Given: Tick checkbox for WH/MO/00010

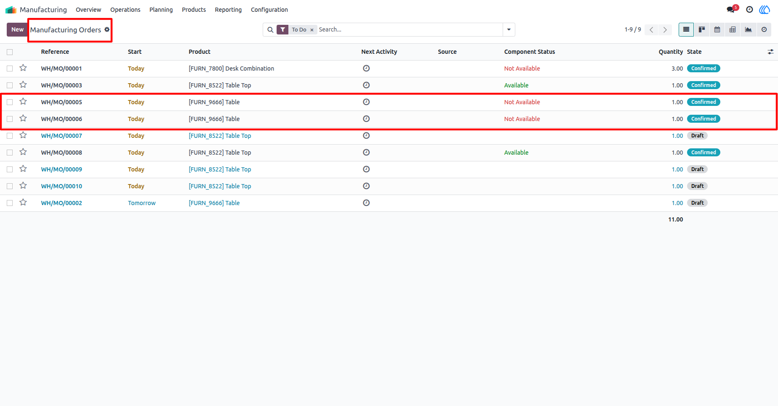Looking at the screenshot, I should [10, 186].
